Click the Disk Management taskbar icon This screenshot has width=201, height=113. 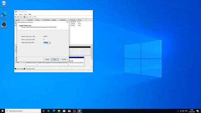pyautogui.click(x=79, y=111)
